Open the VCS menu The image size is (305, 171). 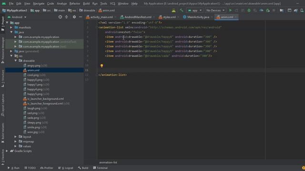pos(112,3)
